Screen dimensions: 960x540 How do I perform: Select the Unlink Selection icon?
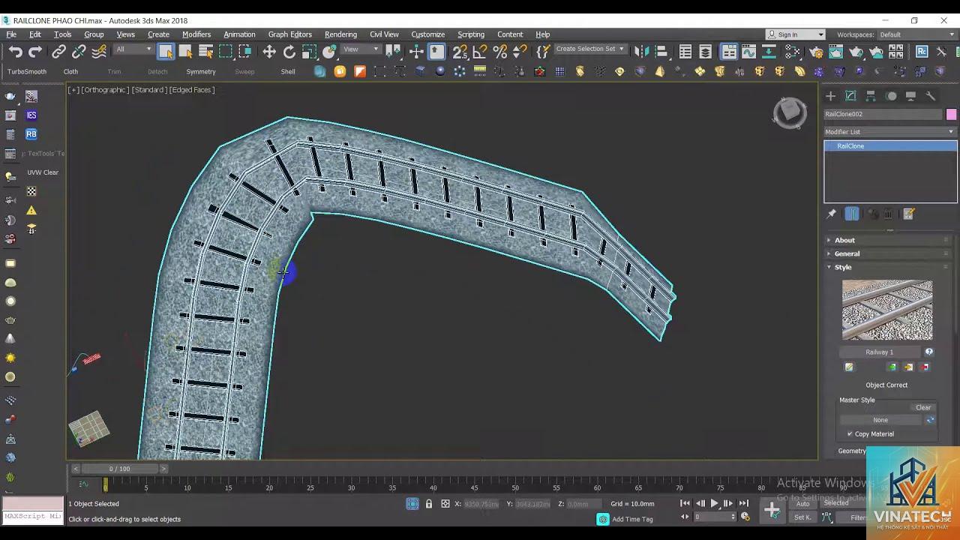tap(79, 52)
